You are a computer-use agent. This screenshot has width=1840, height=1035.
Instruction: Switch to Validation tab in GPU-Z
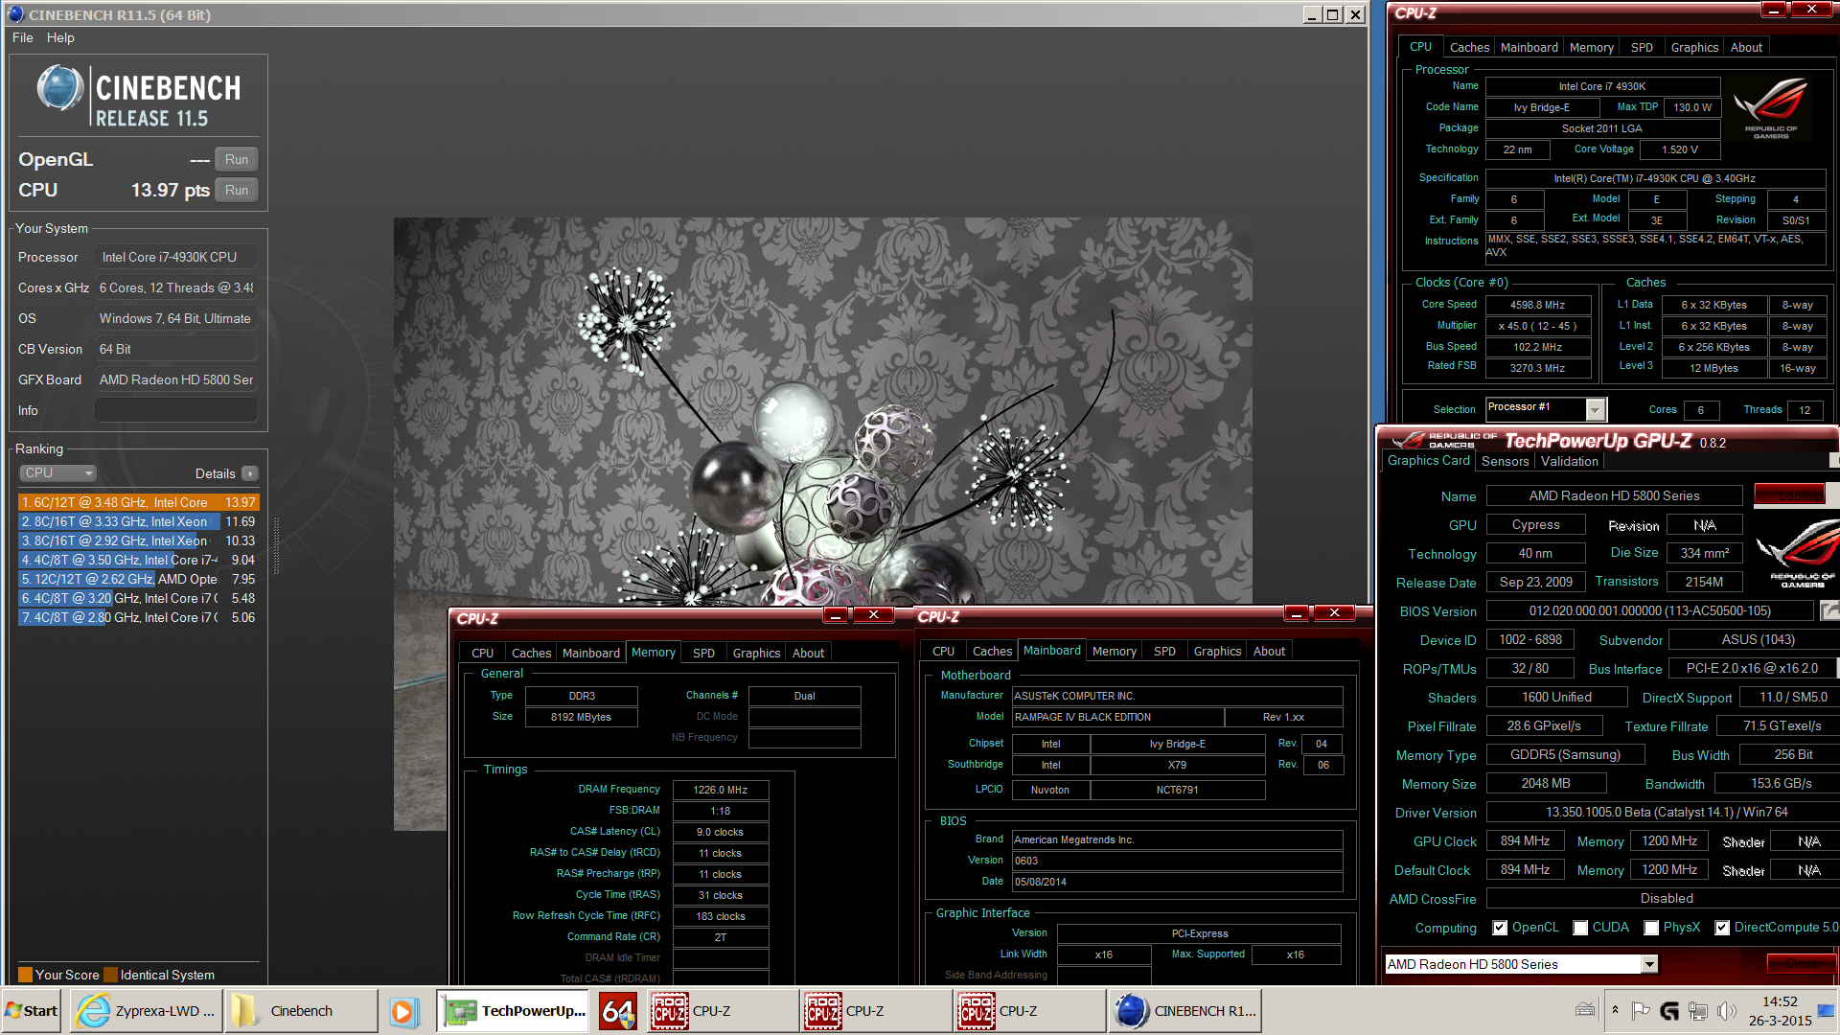1569,461
